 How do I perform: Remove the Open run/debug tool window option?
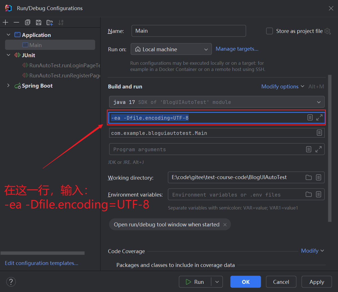click(225, 225)
